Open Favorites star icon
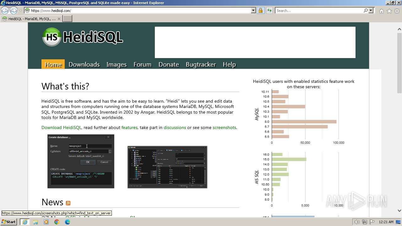This screenshot has width=402, height=226. [x=389, y=11]
